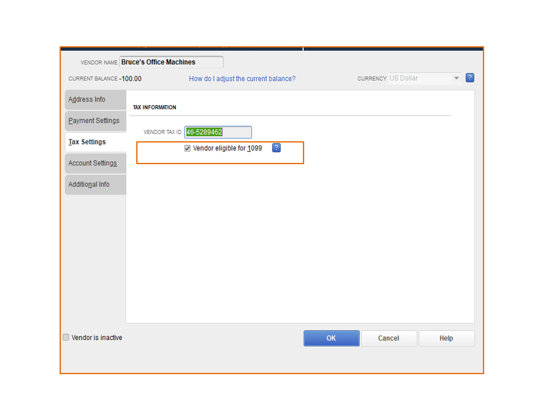Cancel editing the vendor record
Image resolution: width=560 pixels, height=420 pixels.
tap(389, 338)
